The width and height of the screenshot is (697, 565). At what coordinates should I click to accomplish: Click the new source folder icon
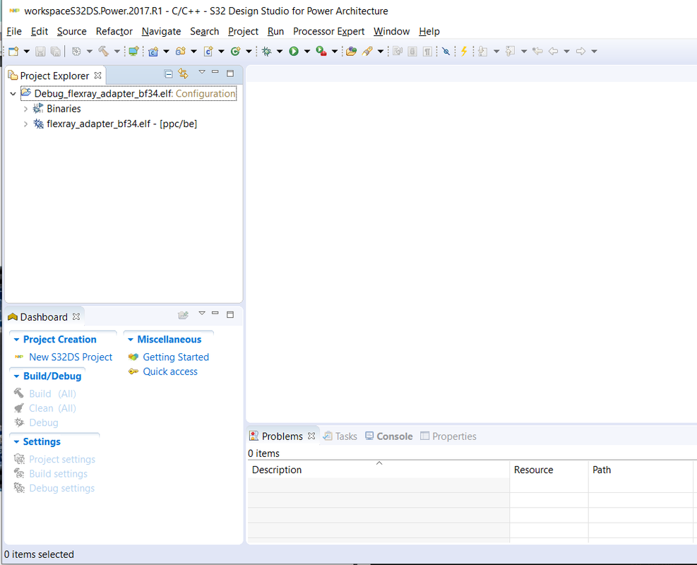tap(181, 51)
